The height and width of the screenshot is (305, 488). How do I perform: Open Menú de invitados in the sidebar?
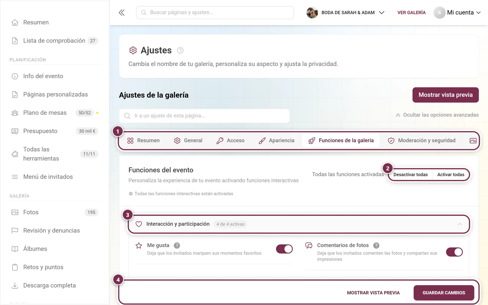[55, 177]
